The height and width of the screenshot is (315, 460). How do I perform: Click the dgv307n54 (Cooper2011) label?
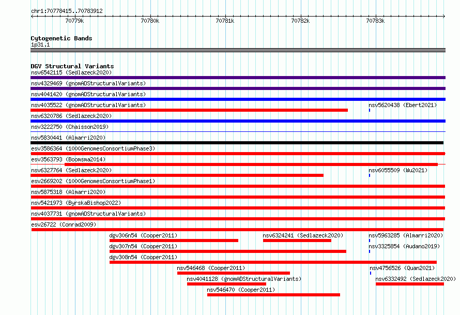(x=143, y=246)
